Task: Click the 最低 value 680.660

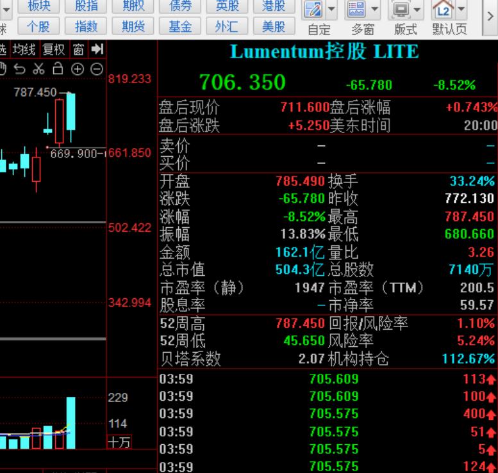Action: (x=469, y=234)
